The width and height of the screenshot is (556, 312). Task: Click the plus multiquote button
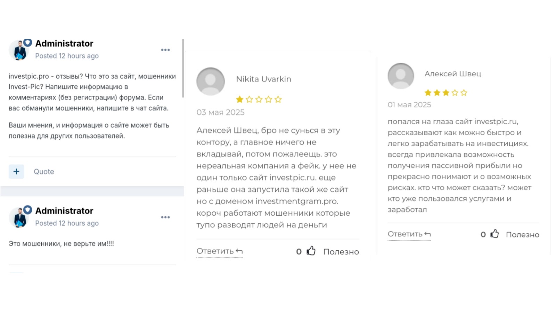[16, 172]
